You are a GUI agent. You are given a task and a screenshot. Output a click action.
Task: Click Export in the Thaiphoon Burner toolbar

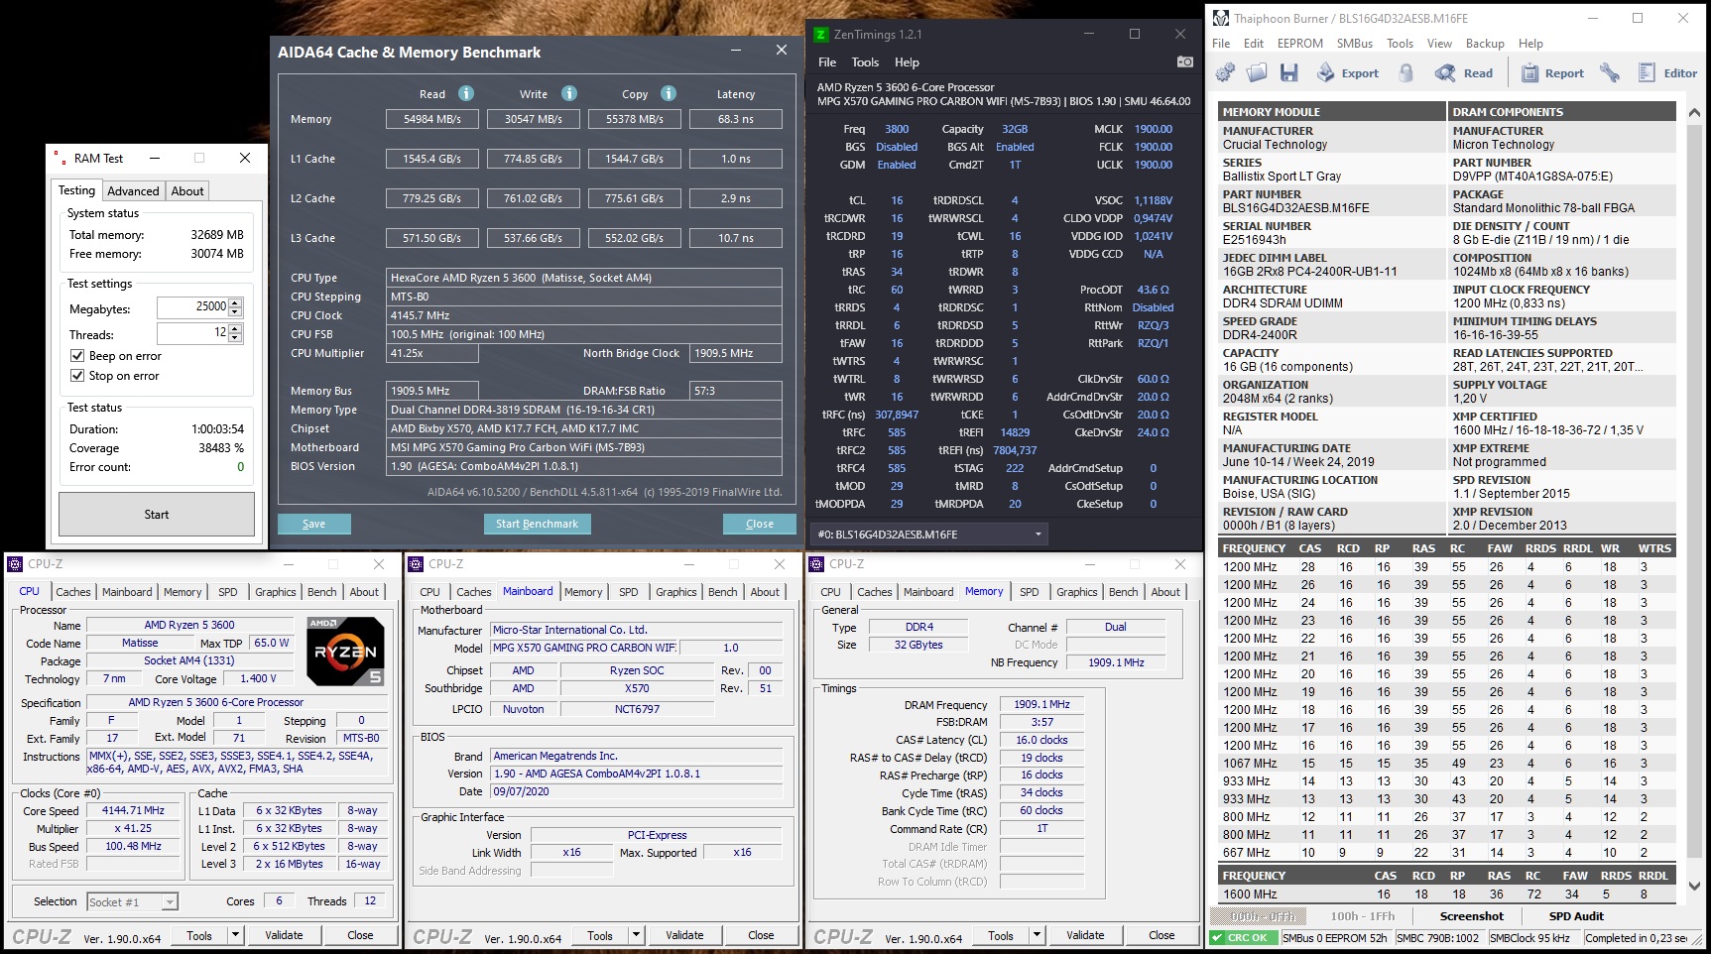[1347, 72]
